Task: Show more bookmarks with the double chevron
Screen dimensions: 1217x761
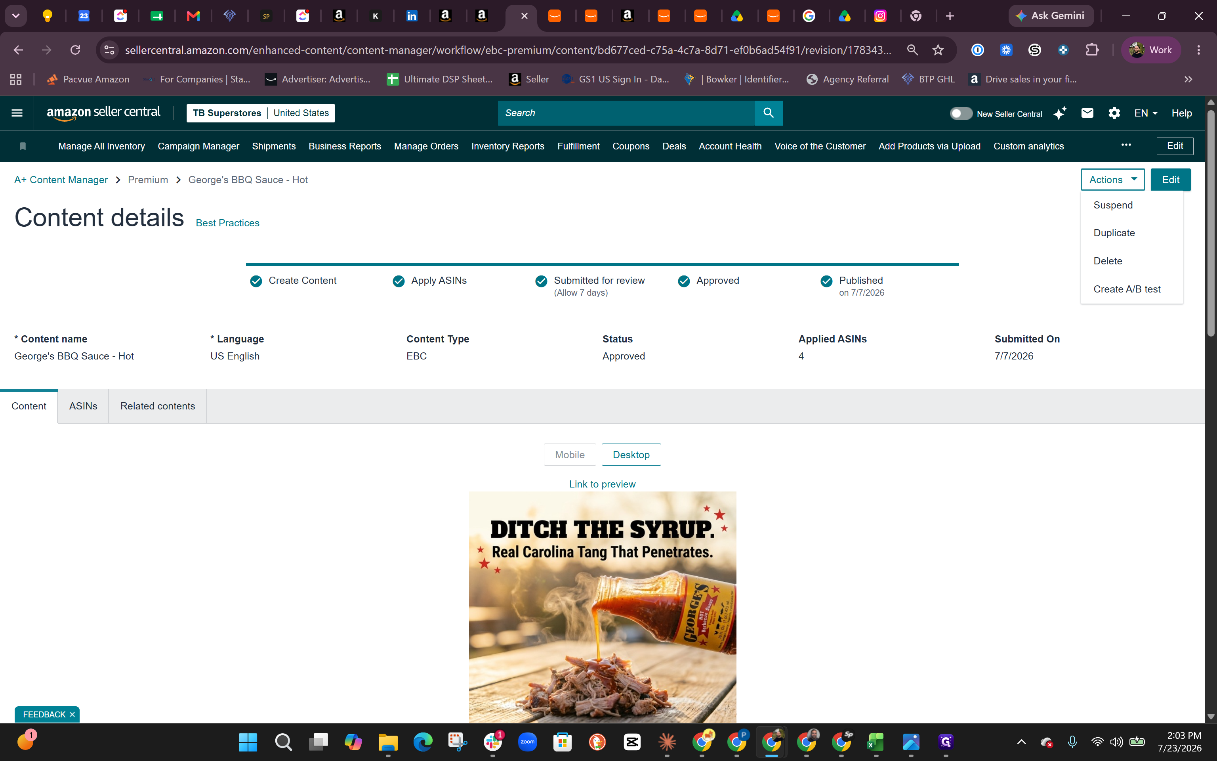Action: (x=1188, y=79)
